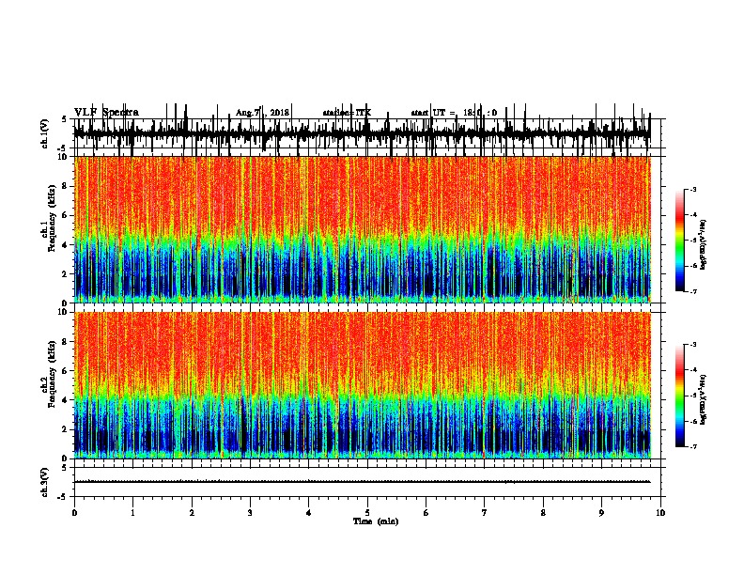
Task: Click the '6' kHz tick of ch.2 spectrogram
Action: click(x=65, y=371)
